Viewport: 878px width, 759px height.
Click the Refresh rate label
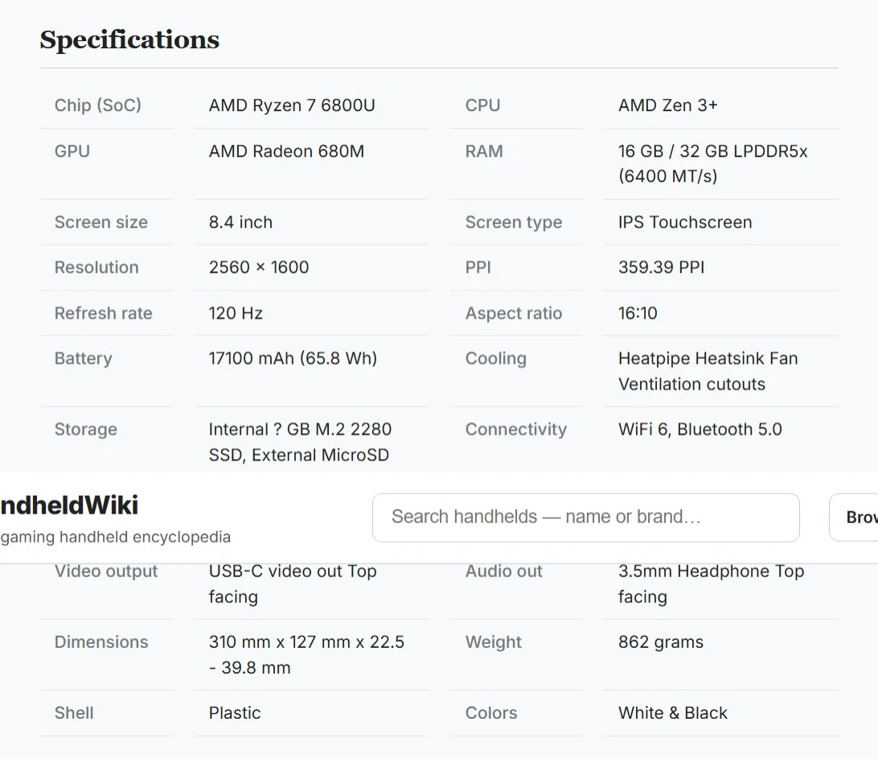(103, 313)
